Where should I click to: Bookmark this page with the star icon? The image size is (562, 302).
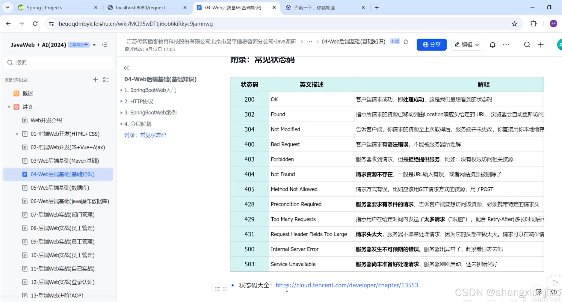pos(514,24)
